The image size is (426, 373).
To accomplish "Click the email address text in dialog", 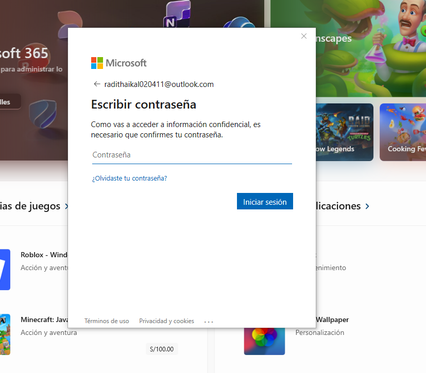I will click(159, 84).
